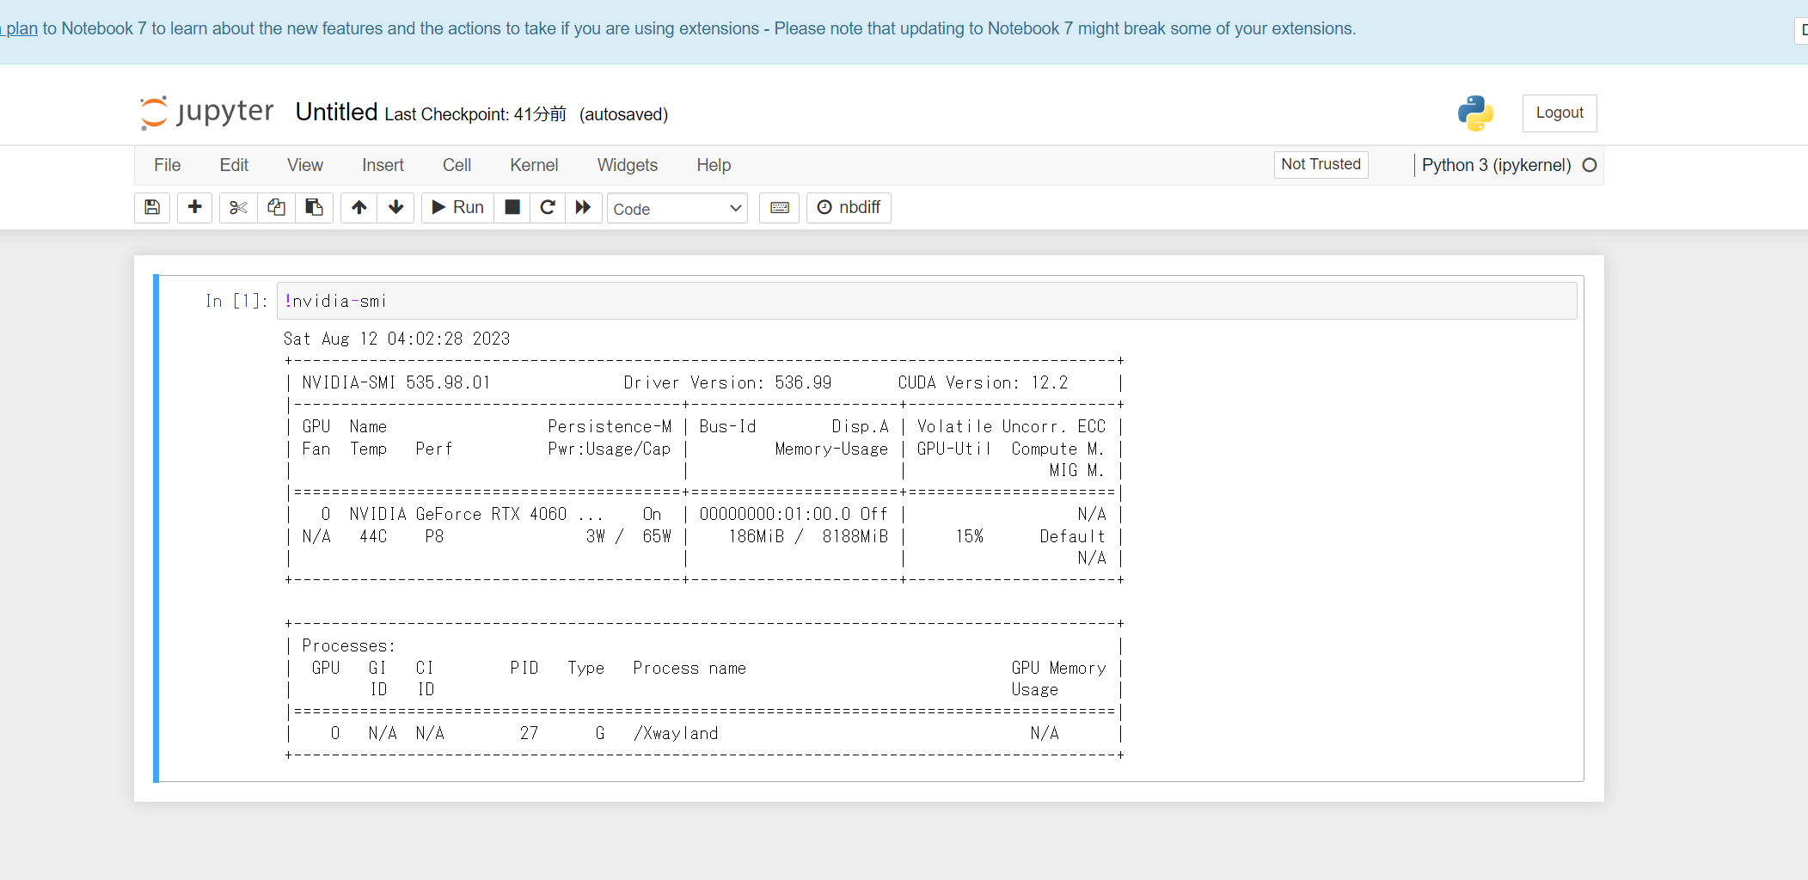The width and height of the screenshot is (1808, 880).
Task: Click the NVIDIA GeForce RTX 4060 text
Action: (458, 514)
